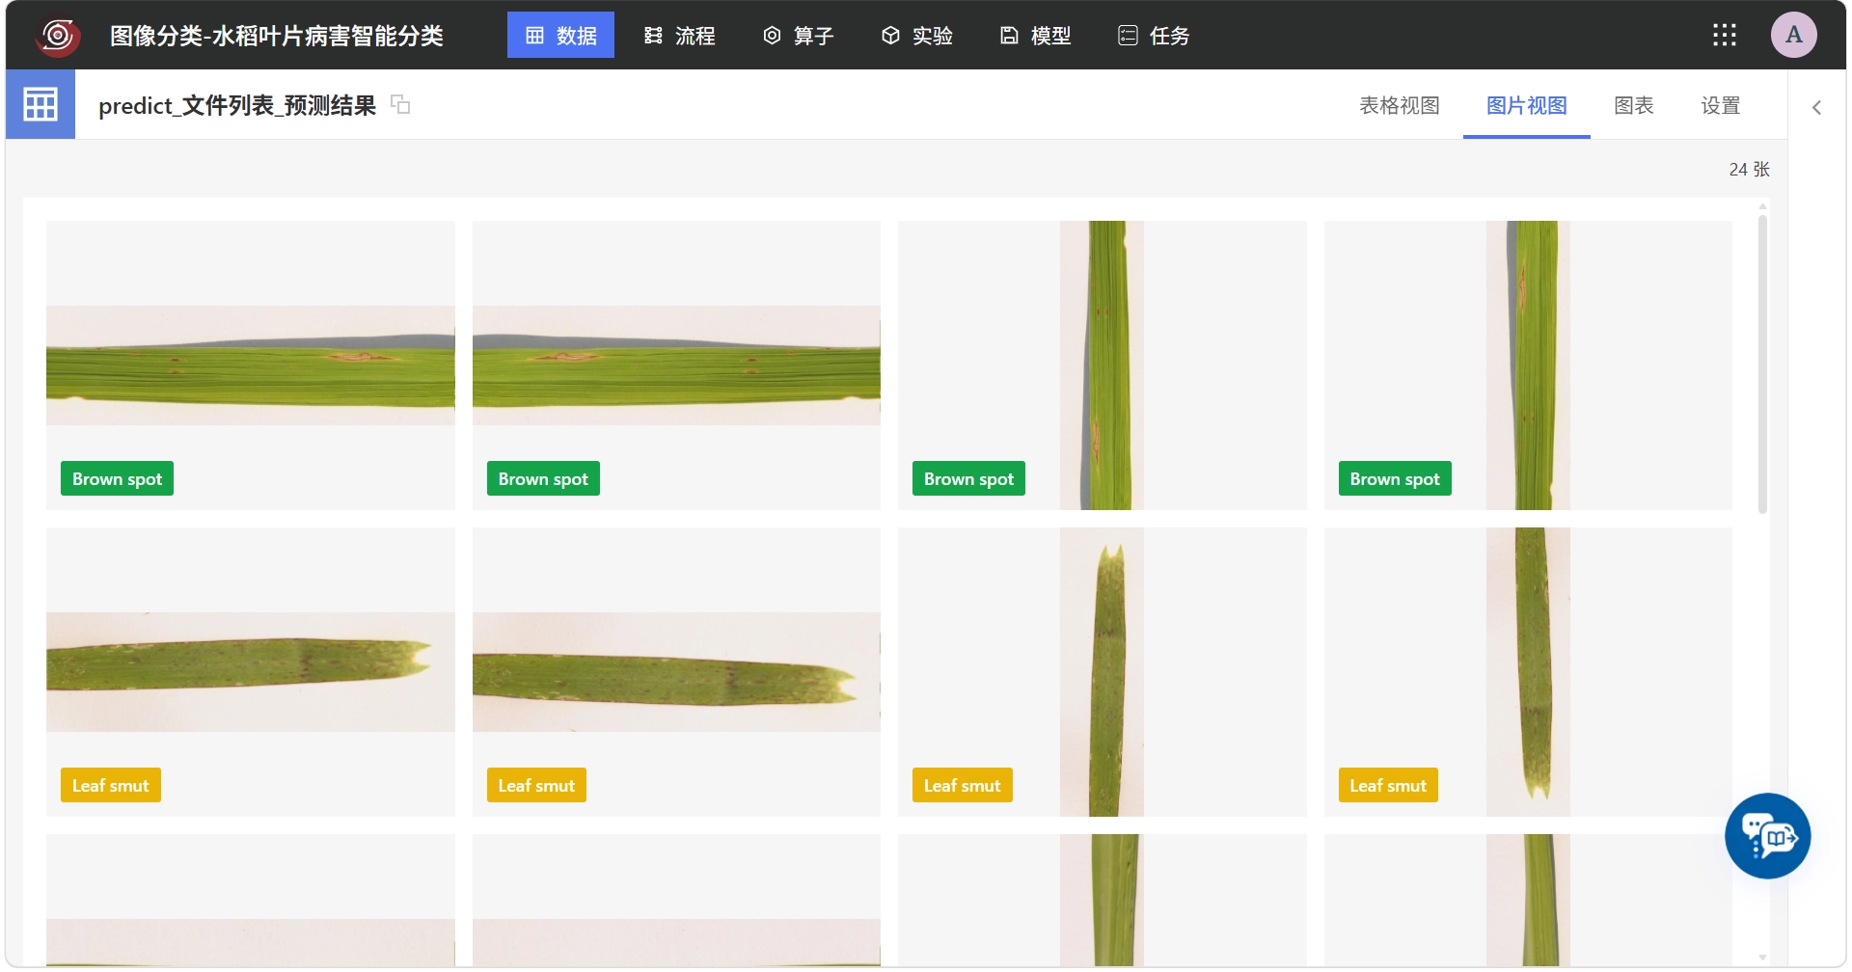This screenshot has height=972, width=1852.
Task: Click the scrollbar down arrow
Action: (1762, 958)
